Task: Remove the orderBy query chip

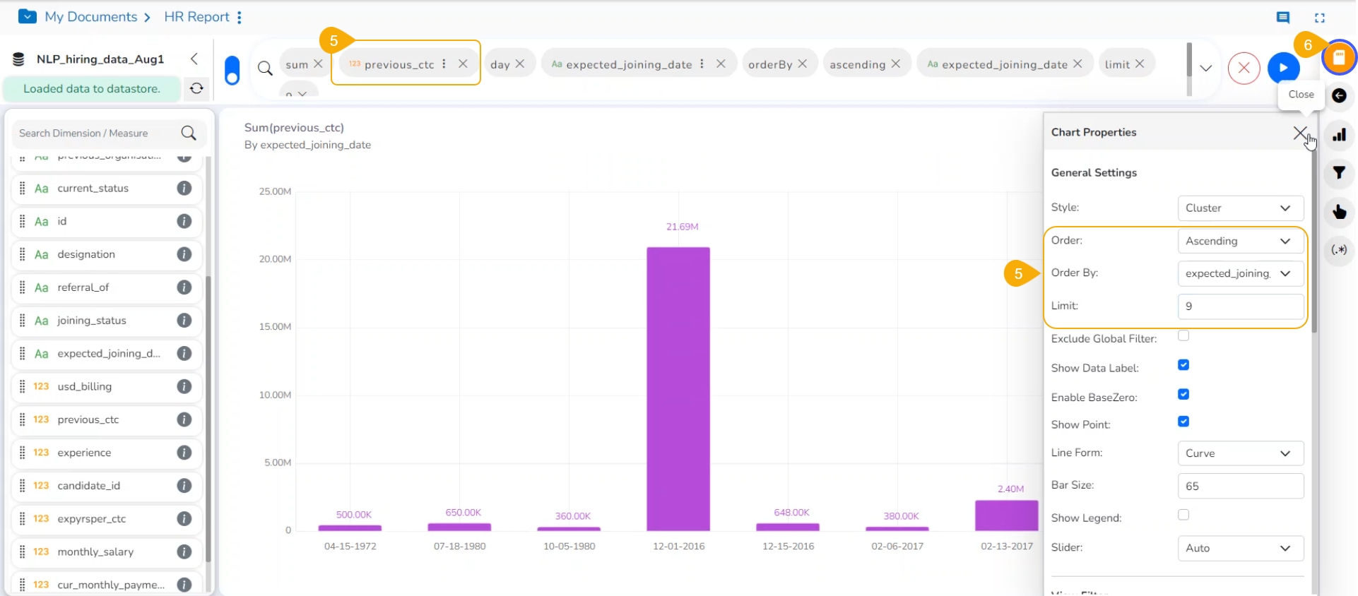Action: [803, 64]
